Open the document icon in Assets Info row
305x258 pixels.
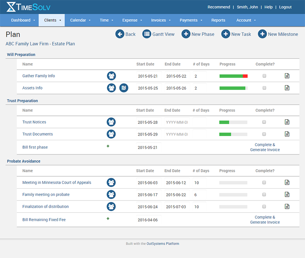(x=287, y=88)
